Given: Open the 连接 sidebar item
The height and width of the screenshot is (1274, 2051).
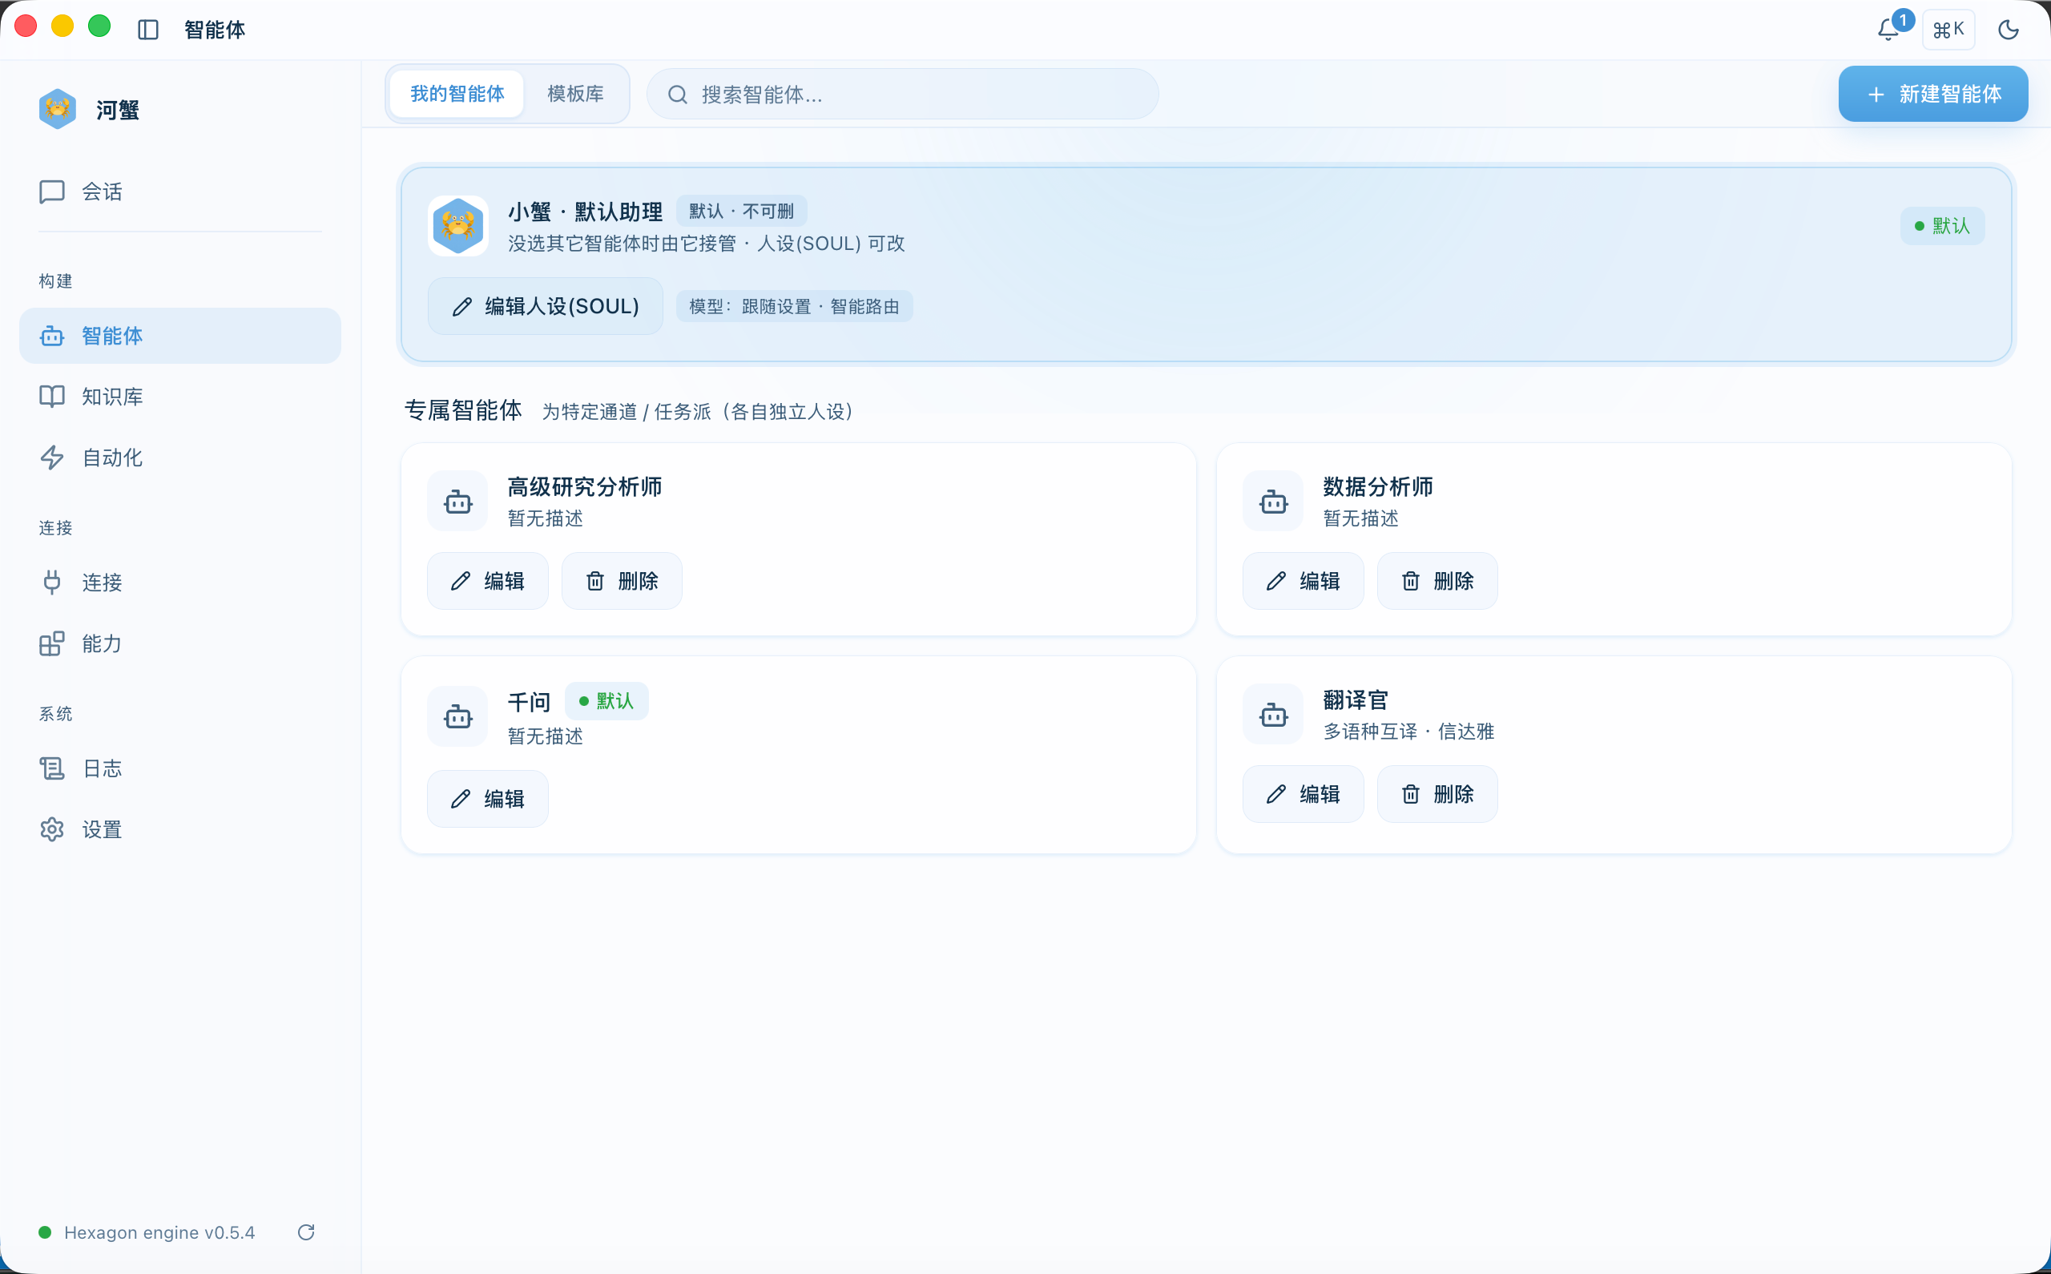Looking at the screenshot, I should [179, 583].
